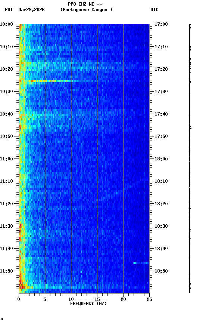Click the 5 Hz frequency axis tick label
206x323 pixels.
point(45,299)
